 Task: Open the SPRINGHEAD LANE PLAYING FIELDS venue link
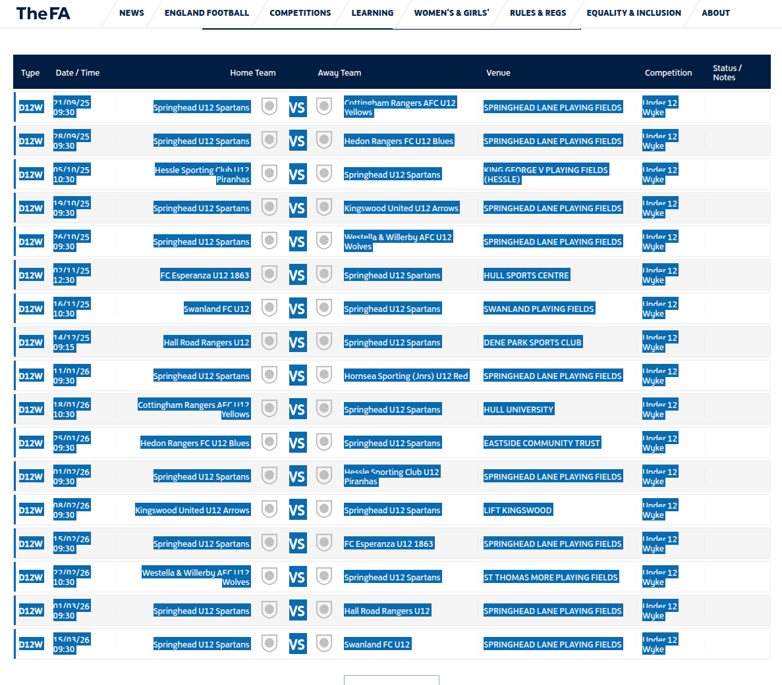pyautogui.click(x=553, y=107)
